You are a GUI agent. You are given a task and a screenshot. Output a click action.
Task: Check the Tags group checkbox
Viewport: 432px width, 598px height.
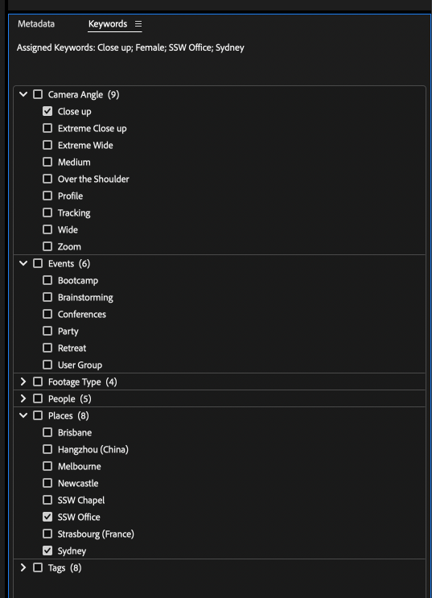click(38, 567)
